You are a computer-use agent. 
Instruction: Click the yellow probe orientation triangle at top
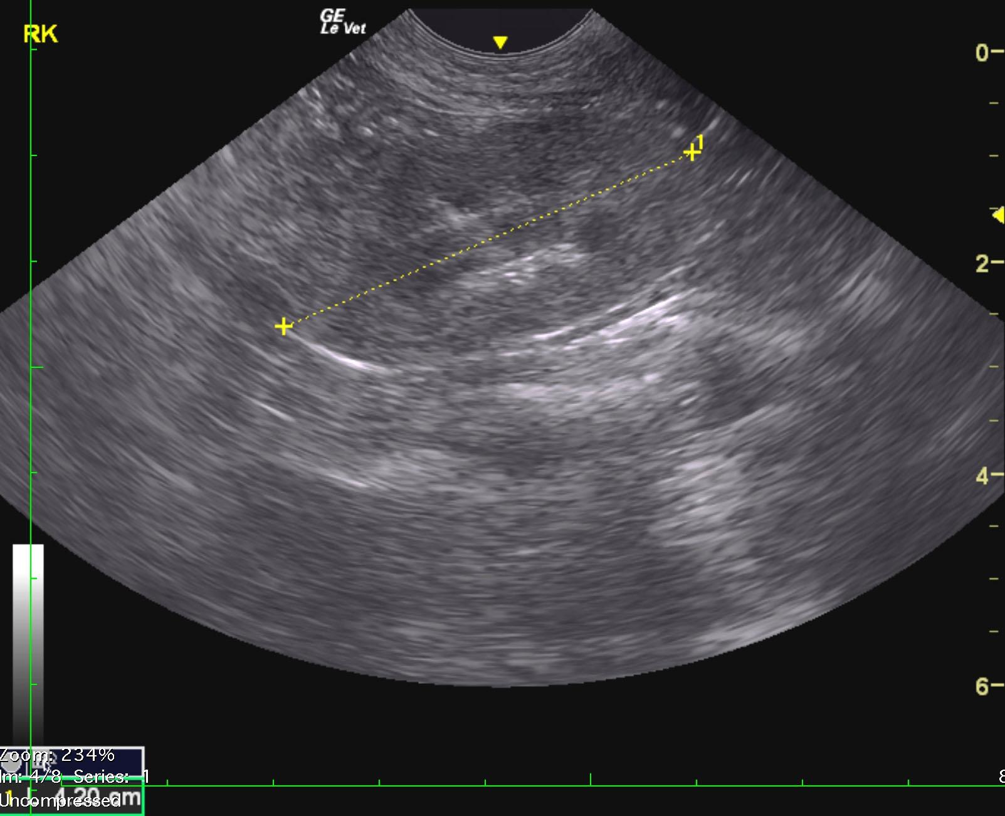500,43
